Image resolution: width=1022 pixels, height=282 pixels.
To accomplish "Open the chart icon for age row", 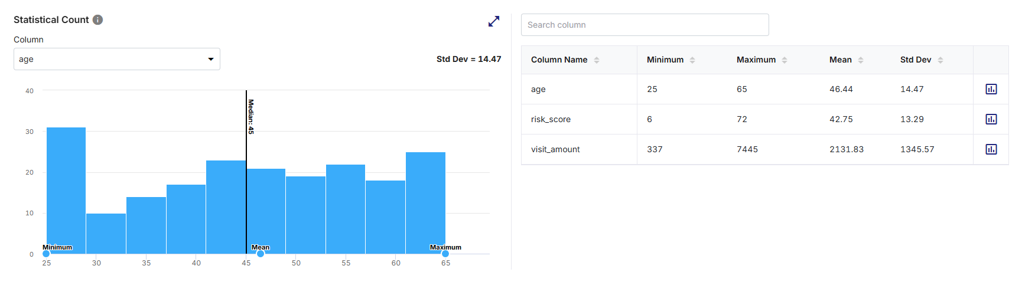I will pos(991,89).
